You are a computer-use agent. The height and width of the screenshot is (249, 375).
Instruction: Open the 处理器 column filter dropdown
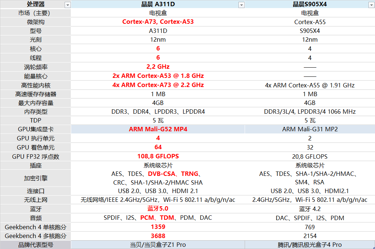pos(68,5)
